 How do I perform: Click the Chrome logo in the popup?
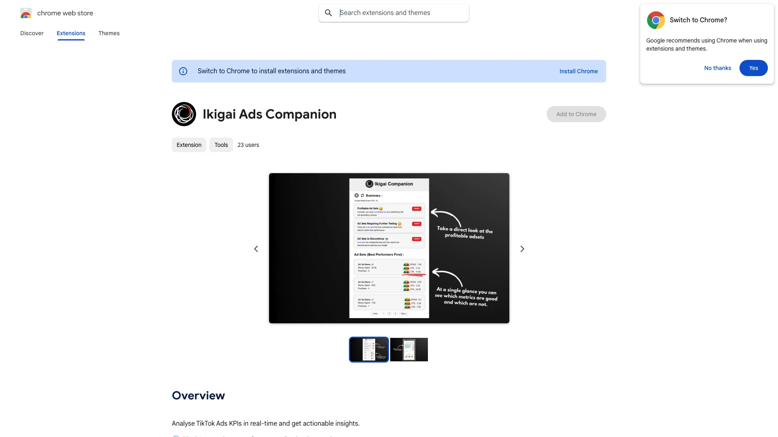[x=656, y=20]
